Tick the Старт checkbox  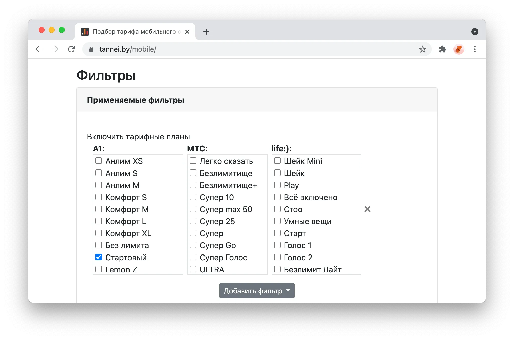(277, 233)
